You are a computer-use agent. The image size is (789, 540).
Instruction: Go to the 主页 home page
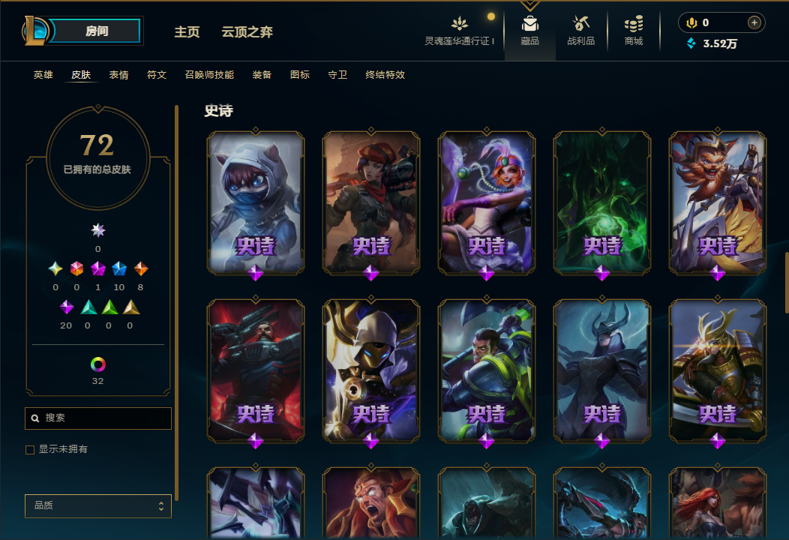187,32
